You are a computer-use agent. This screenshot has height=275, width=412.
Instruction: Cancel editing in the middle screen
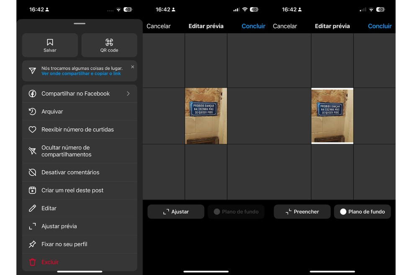point(158,26)
